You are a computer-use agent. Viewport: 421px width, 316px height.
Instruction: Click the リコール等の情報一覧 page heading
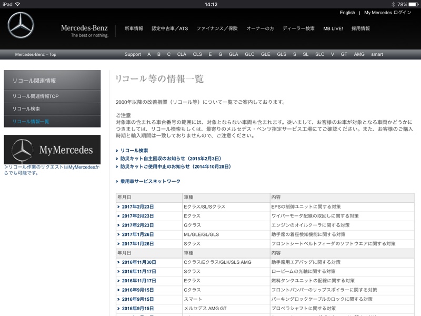pos(159,78)
